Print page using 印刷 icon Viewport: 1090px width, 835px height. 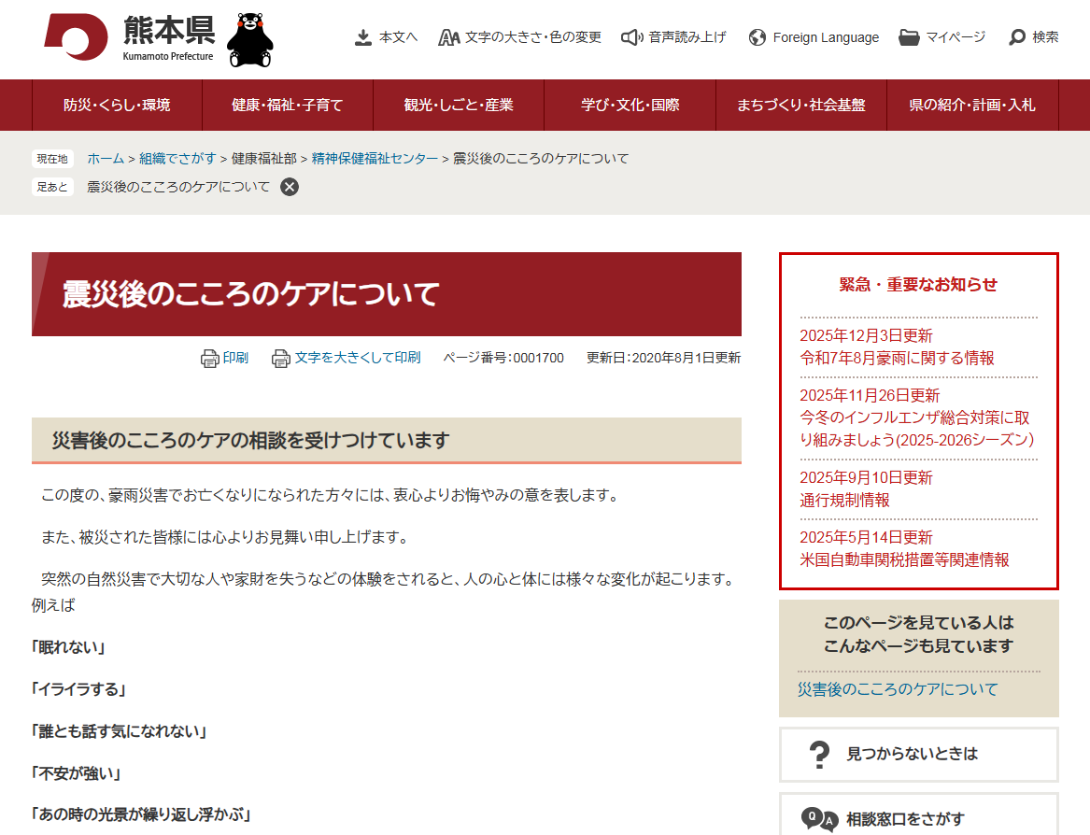(210, 358)
